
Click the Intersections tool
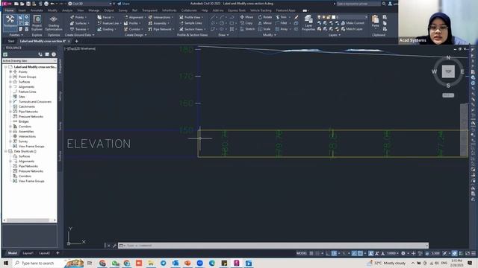tap(161, 17)
